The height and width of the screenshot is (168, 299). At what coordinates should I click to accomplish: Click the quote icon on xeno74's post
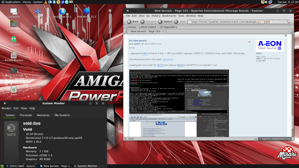(x=249, y=42)
